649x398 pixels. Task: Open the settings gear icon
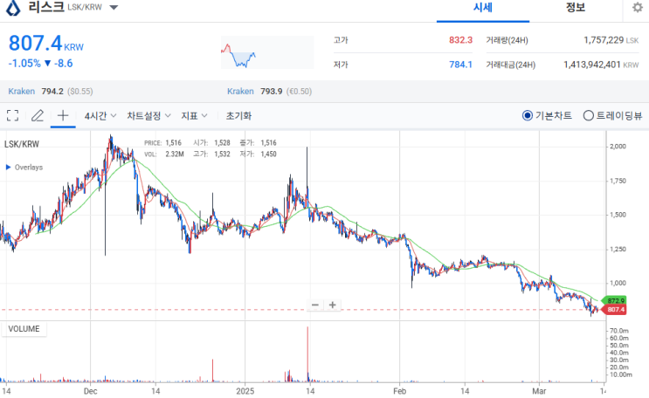coord(638,8)
